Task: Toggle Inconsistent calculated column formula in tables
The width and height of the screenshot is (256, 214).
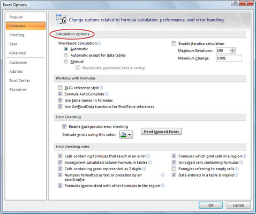Action: click(60, 162)
